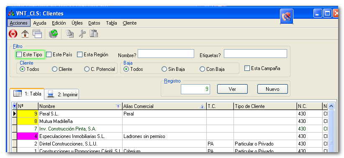This screenshot has width=344, height=158.
Task: Enable the Este Tipo checkbox
Action: point(19,55)
